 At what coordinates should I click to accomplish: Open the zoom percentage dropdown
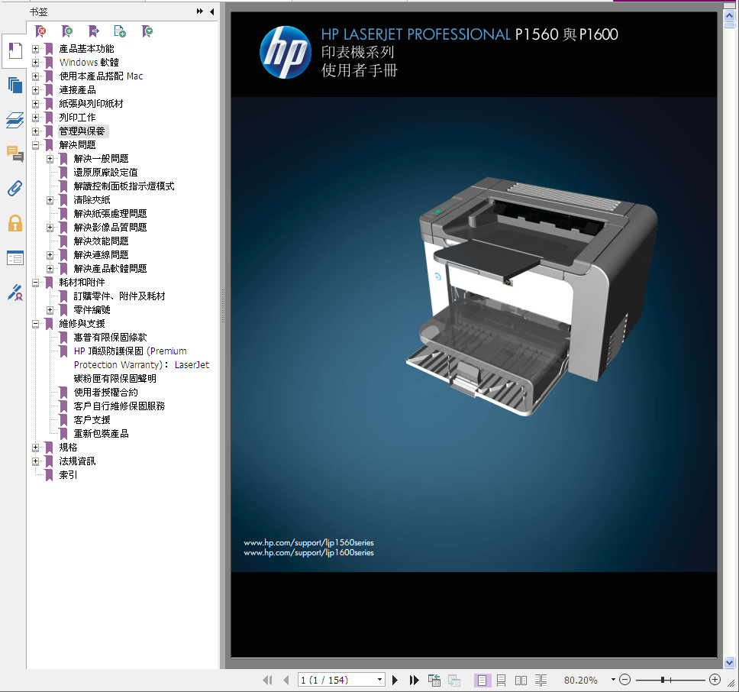point(613,679)
